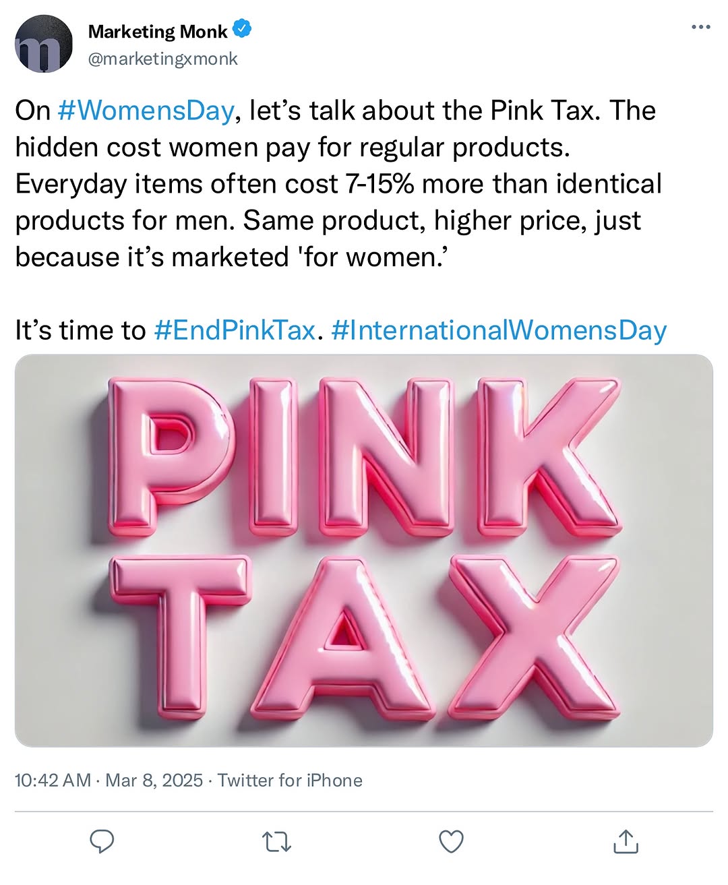Follow the #EndPinkTax hashtag link
728x885 pixels.
[235, 330]
